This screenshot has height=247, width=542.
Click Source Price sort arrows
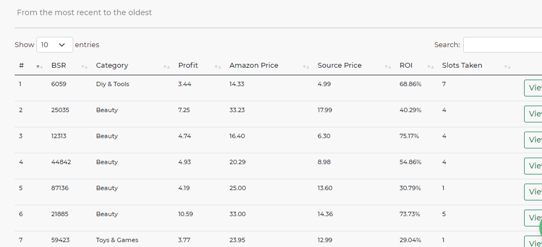pos(388,67)
